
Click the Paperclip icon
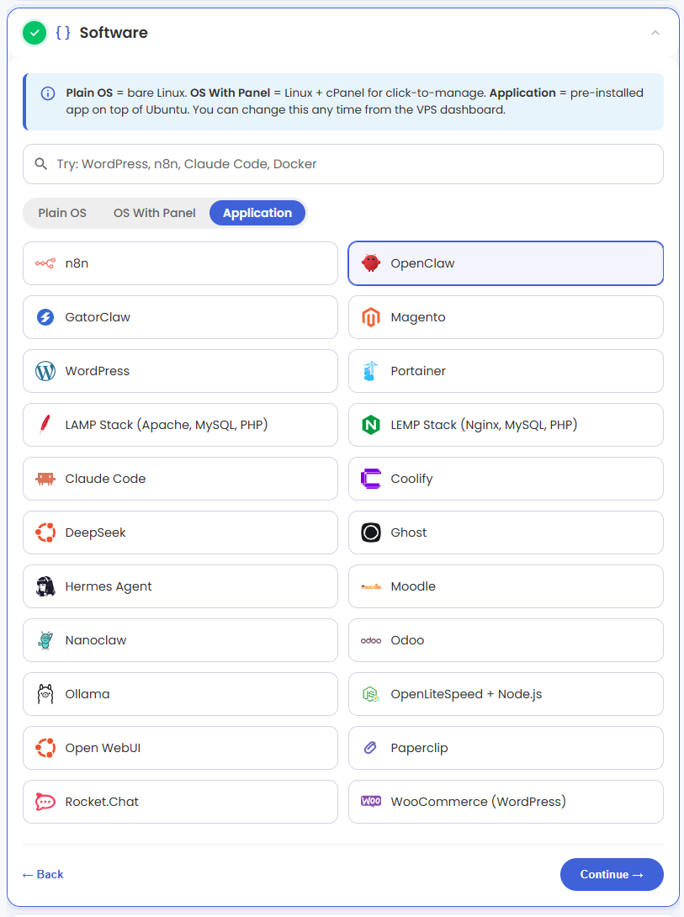point(370,747)
